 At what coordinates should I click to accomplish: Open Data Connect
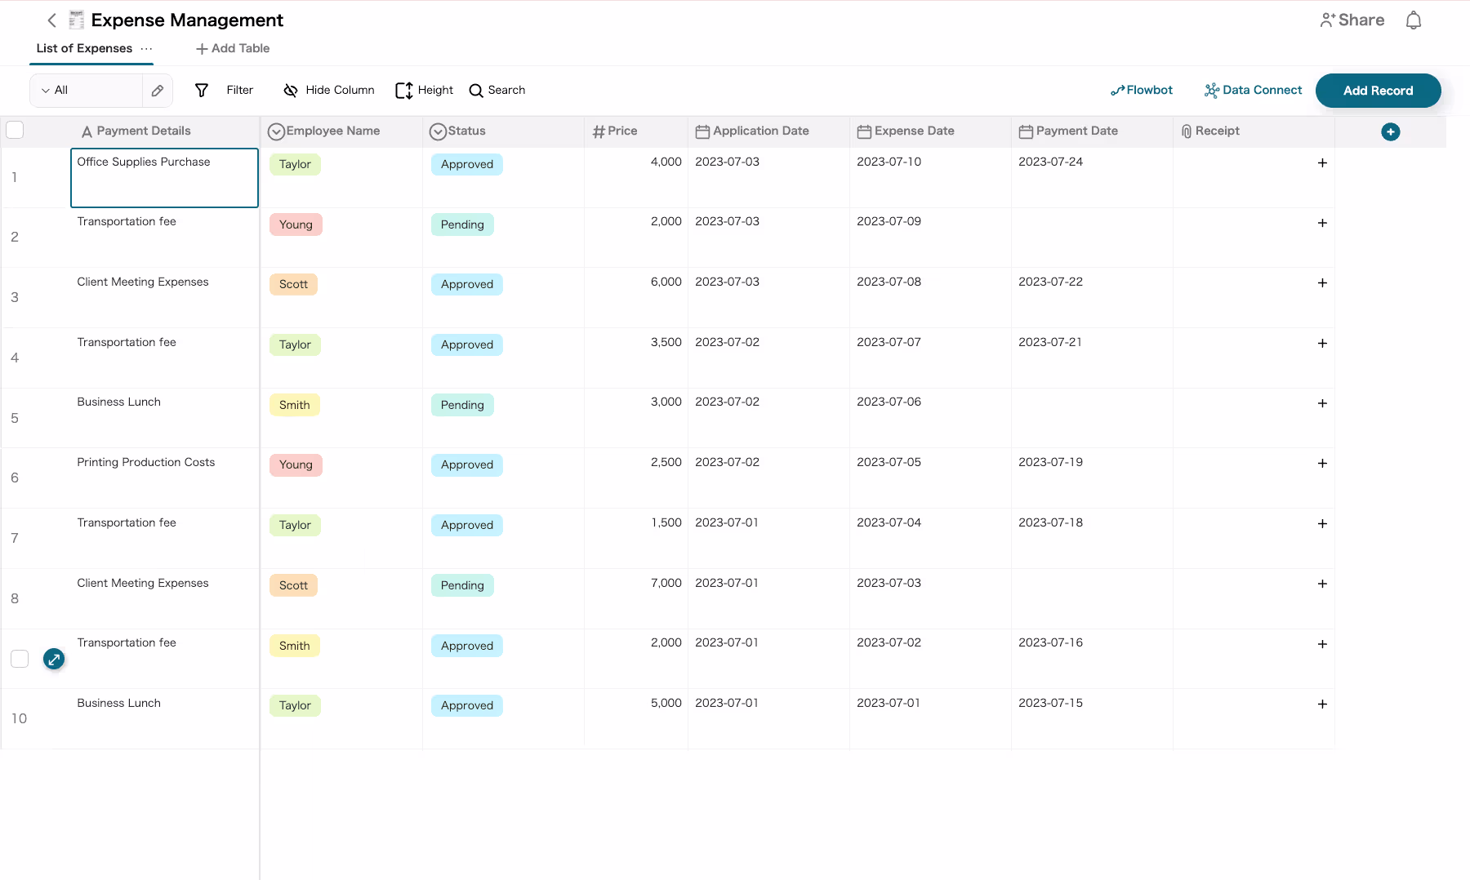[1253, 90]
